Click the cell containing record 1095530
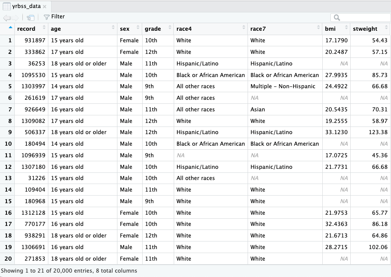This screenshot has width=391, height=277. tap(32, 75)
